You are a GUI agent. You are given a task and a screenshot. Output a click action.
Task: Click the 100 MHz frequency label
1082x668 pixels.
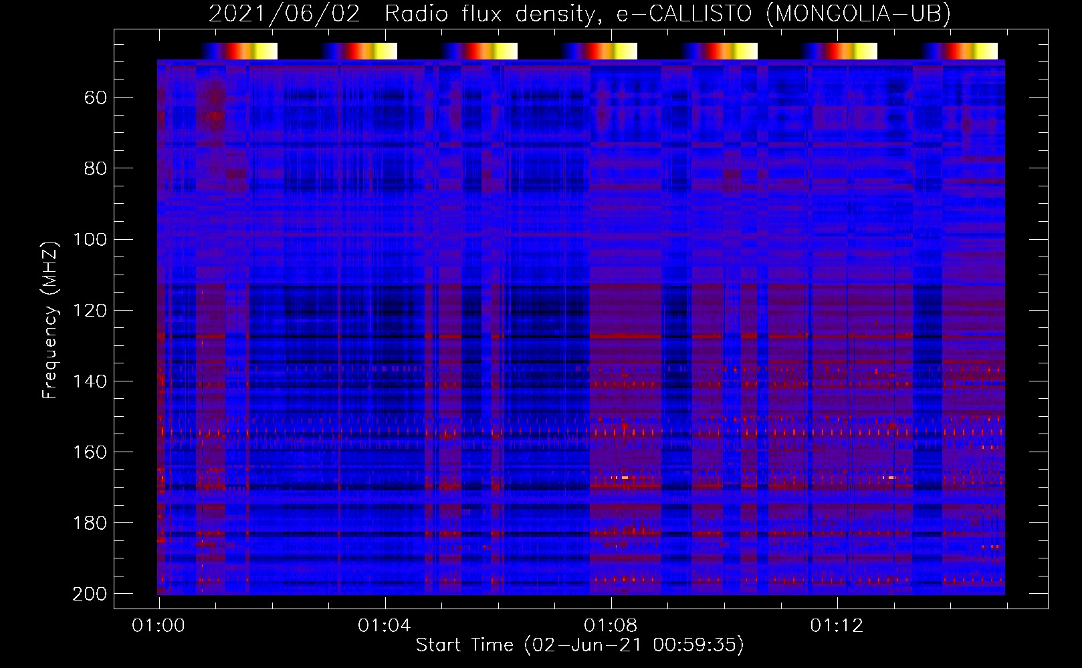[90, 239]
